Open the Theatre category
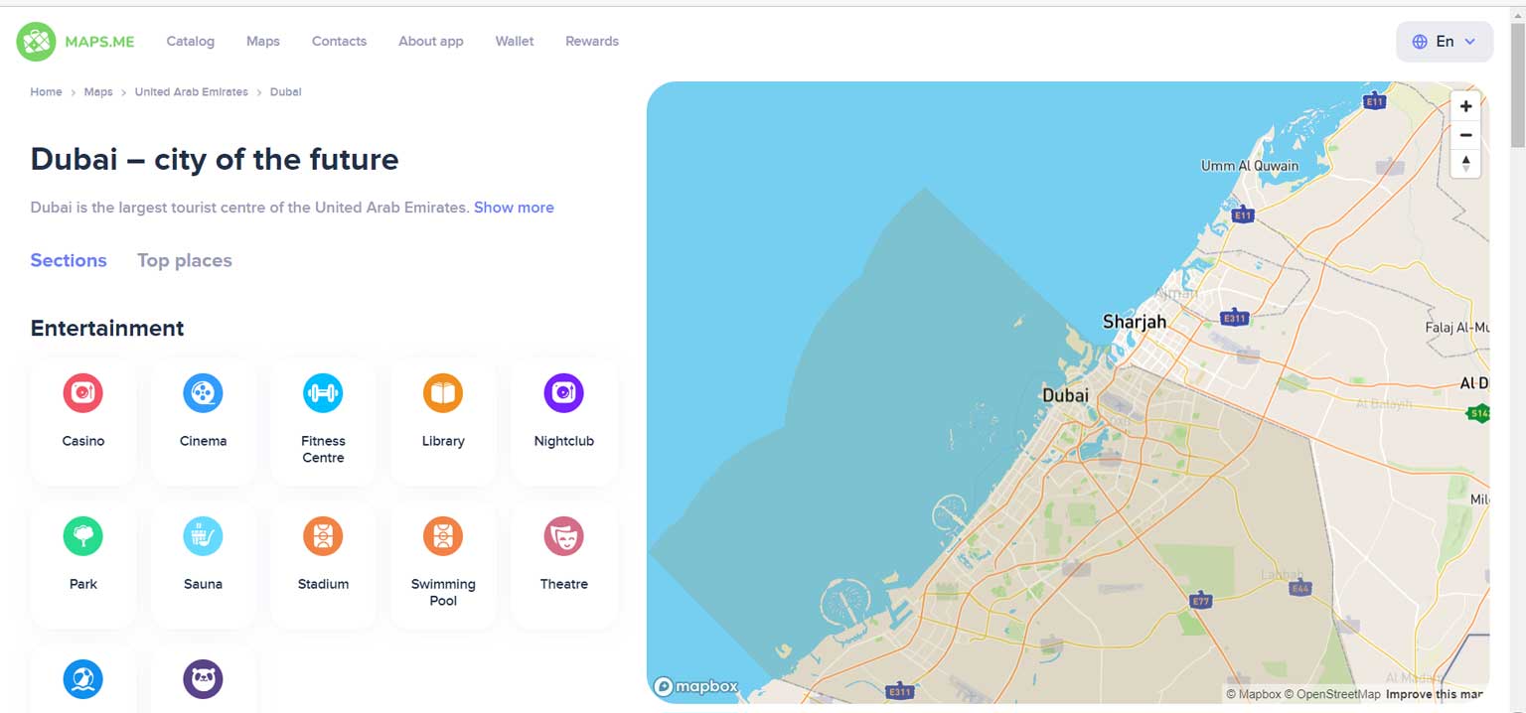 pyautogui.click(x=563, y=535)
